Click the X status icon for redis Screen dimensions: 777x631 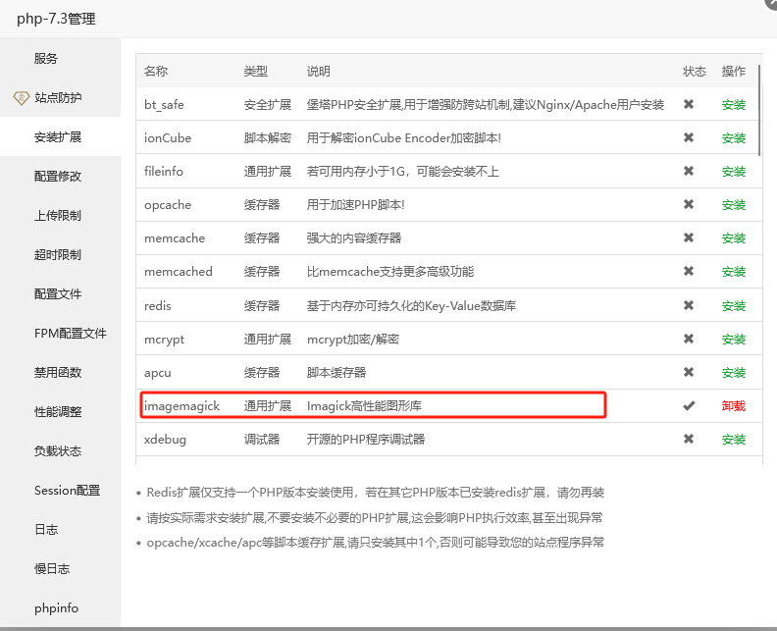[x=689, y=305]
